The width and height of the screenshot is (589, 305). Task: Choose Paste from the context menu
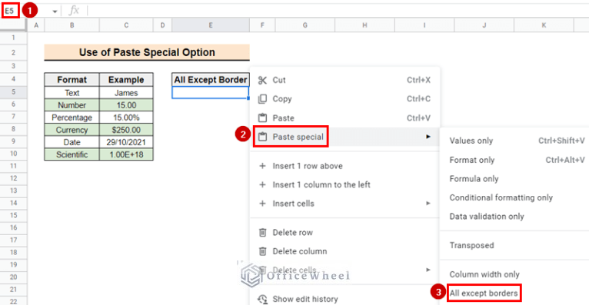coord(344,118)
